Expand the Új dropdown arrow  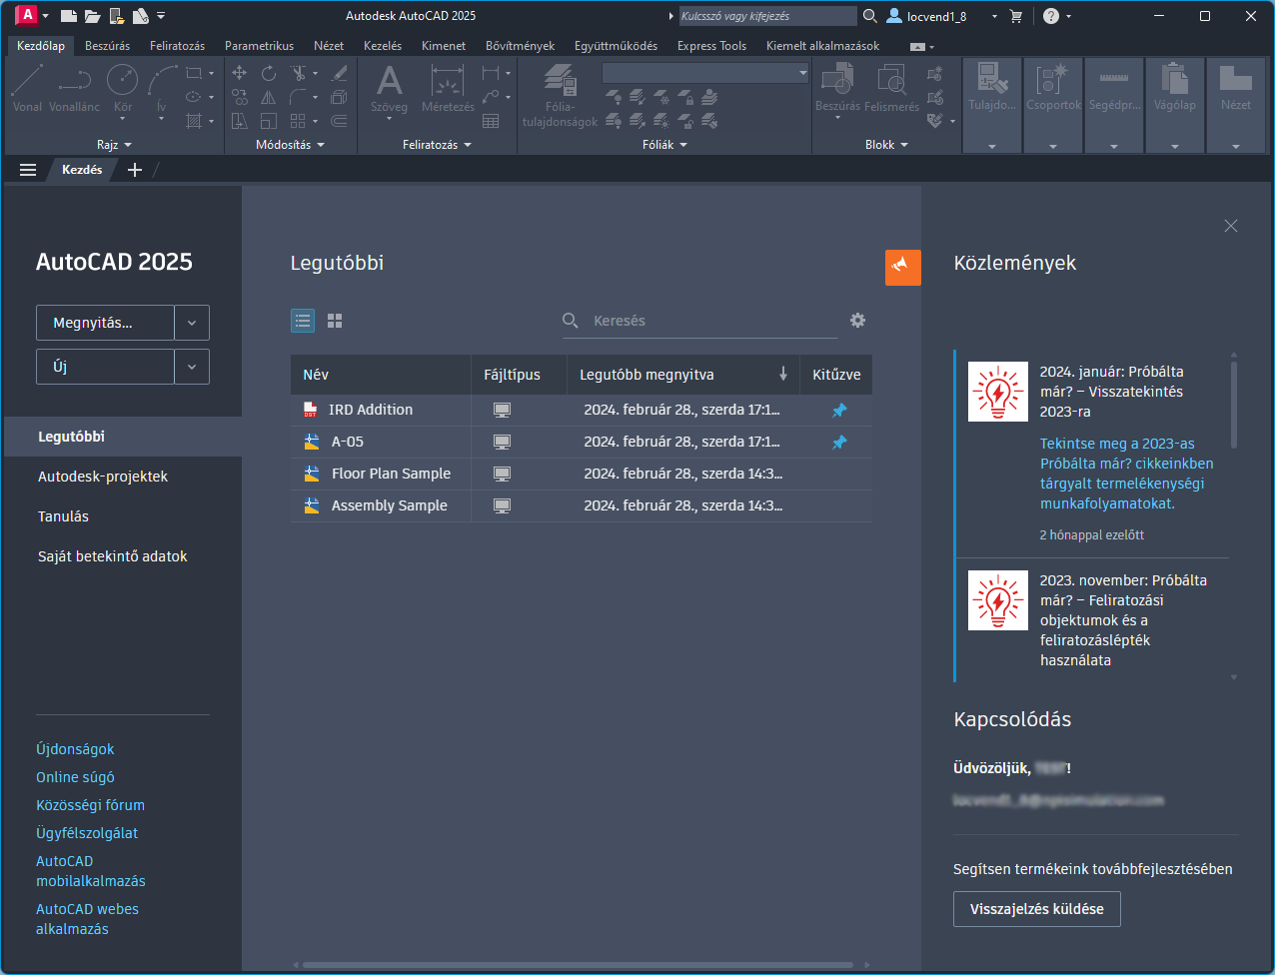click(192, 367)
